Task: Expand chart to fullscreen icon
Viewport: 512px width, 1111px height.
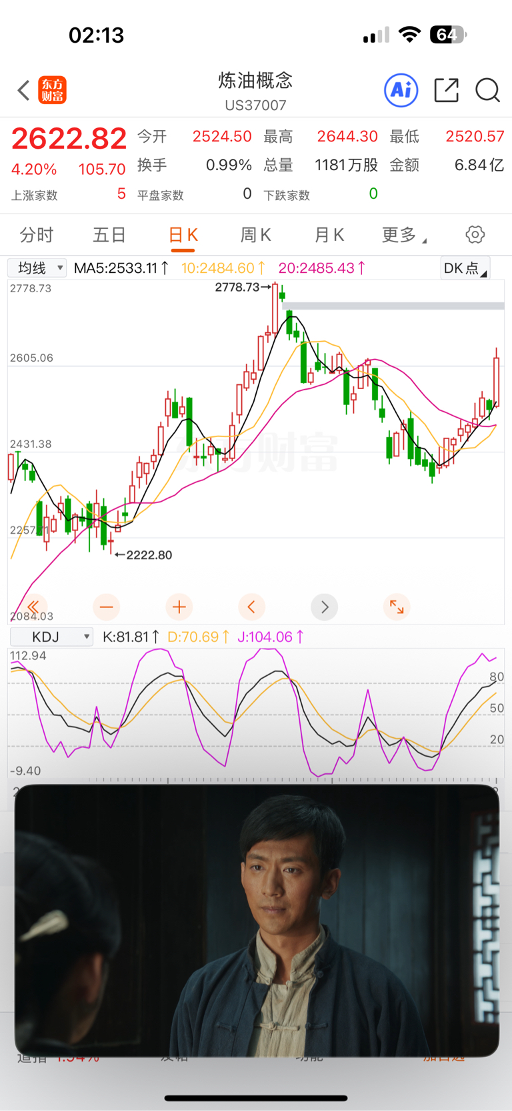Action: [x=397, y=607]
